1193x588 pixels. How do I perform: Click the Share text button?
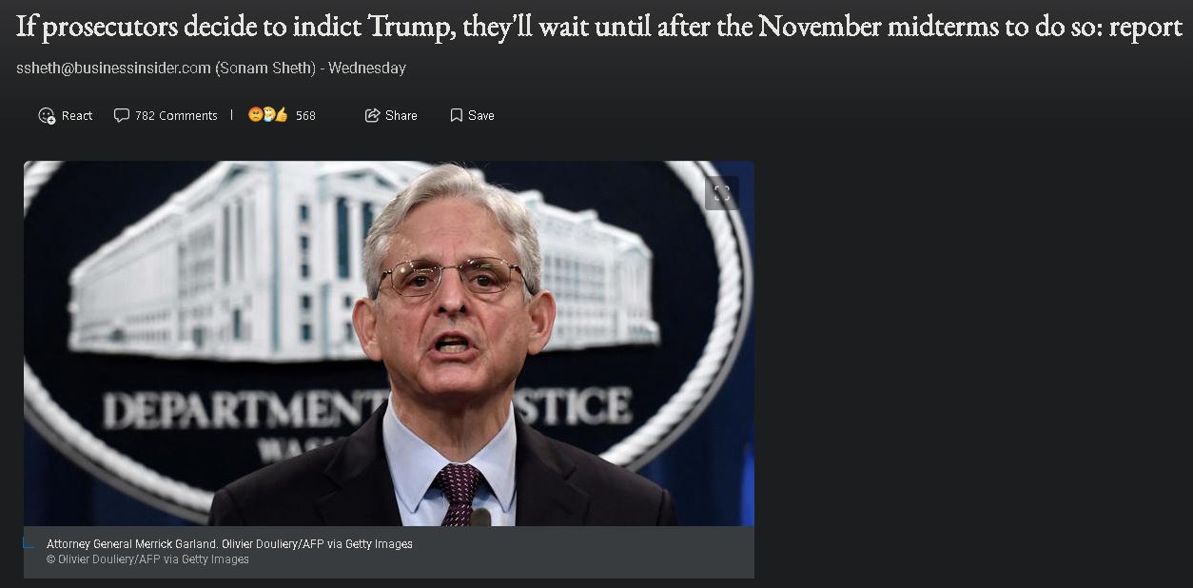[401, 115]
